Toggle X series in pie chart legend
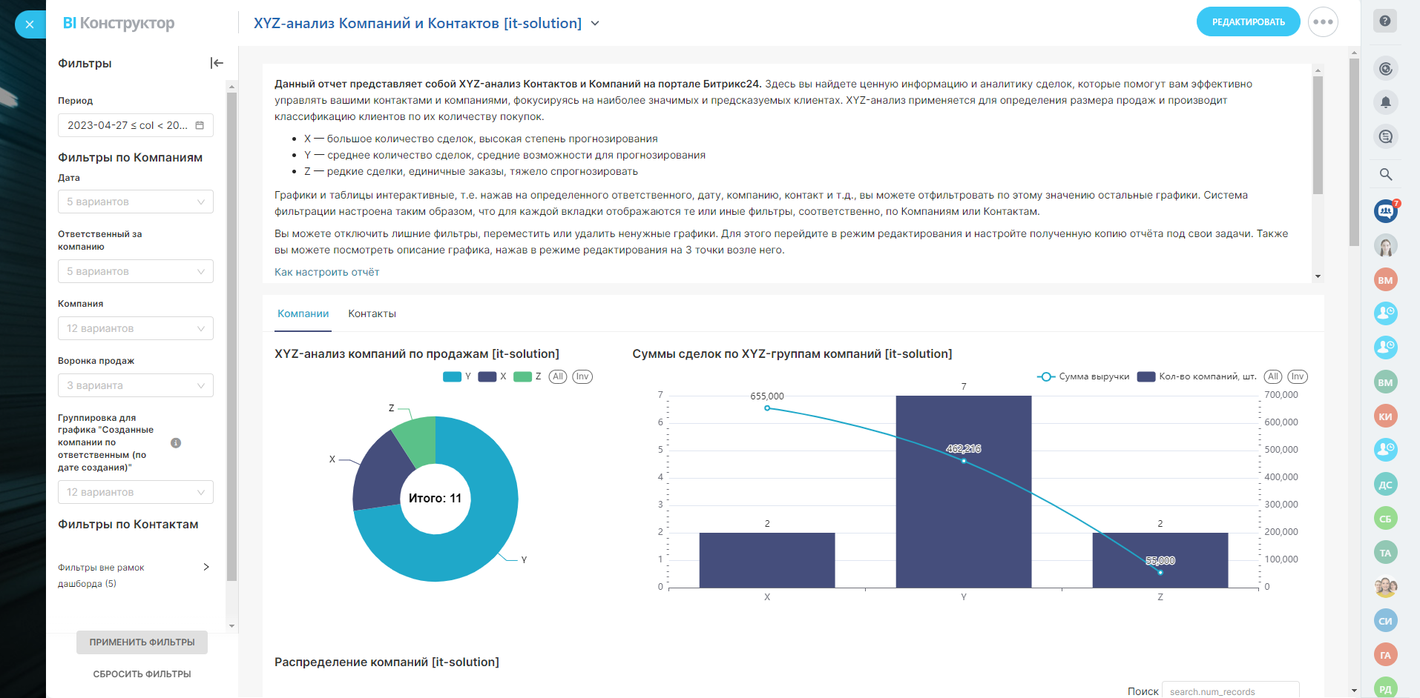Image resolution: width=1420 pixels, height=698 pixels. pos(493,376)
